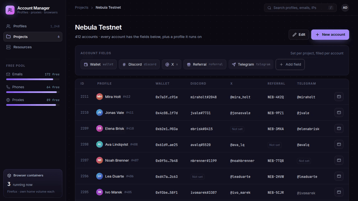Focus the search profiles, emails, IPs field
The image size is (358, 201).
[300, 8]
